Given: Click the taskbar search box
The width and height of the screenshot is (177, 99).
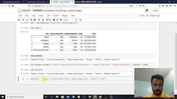Looking at the screenshot, I should point(24,97).
